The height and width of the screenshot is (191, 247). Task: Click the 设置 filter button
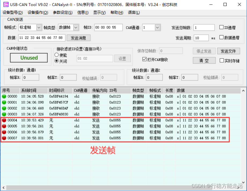click(x=122, y=59)
